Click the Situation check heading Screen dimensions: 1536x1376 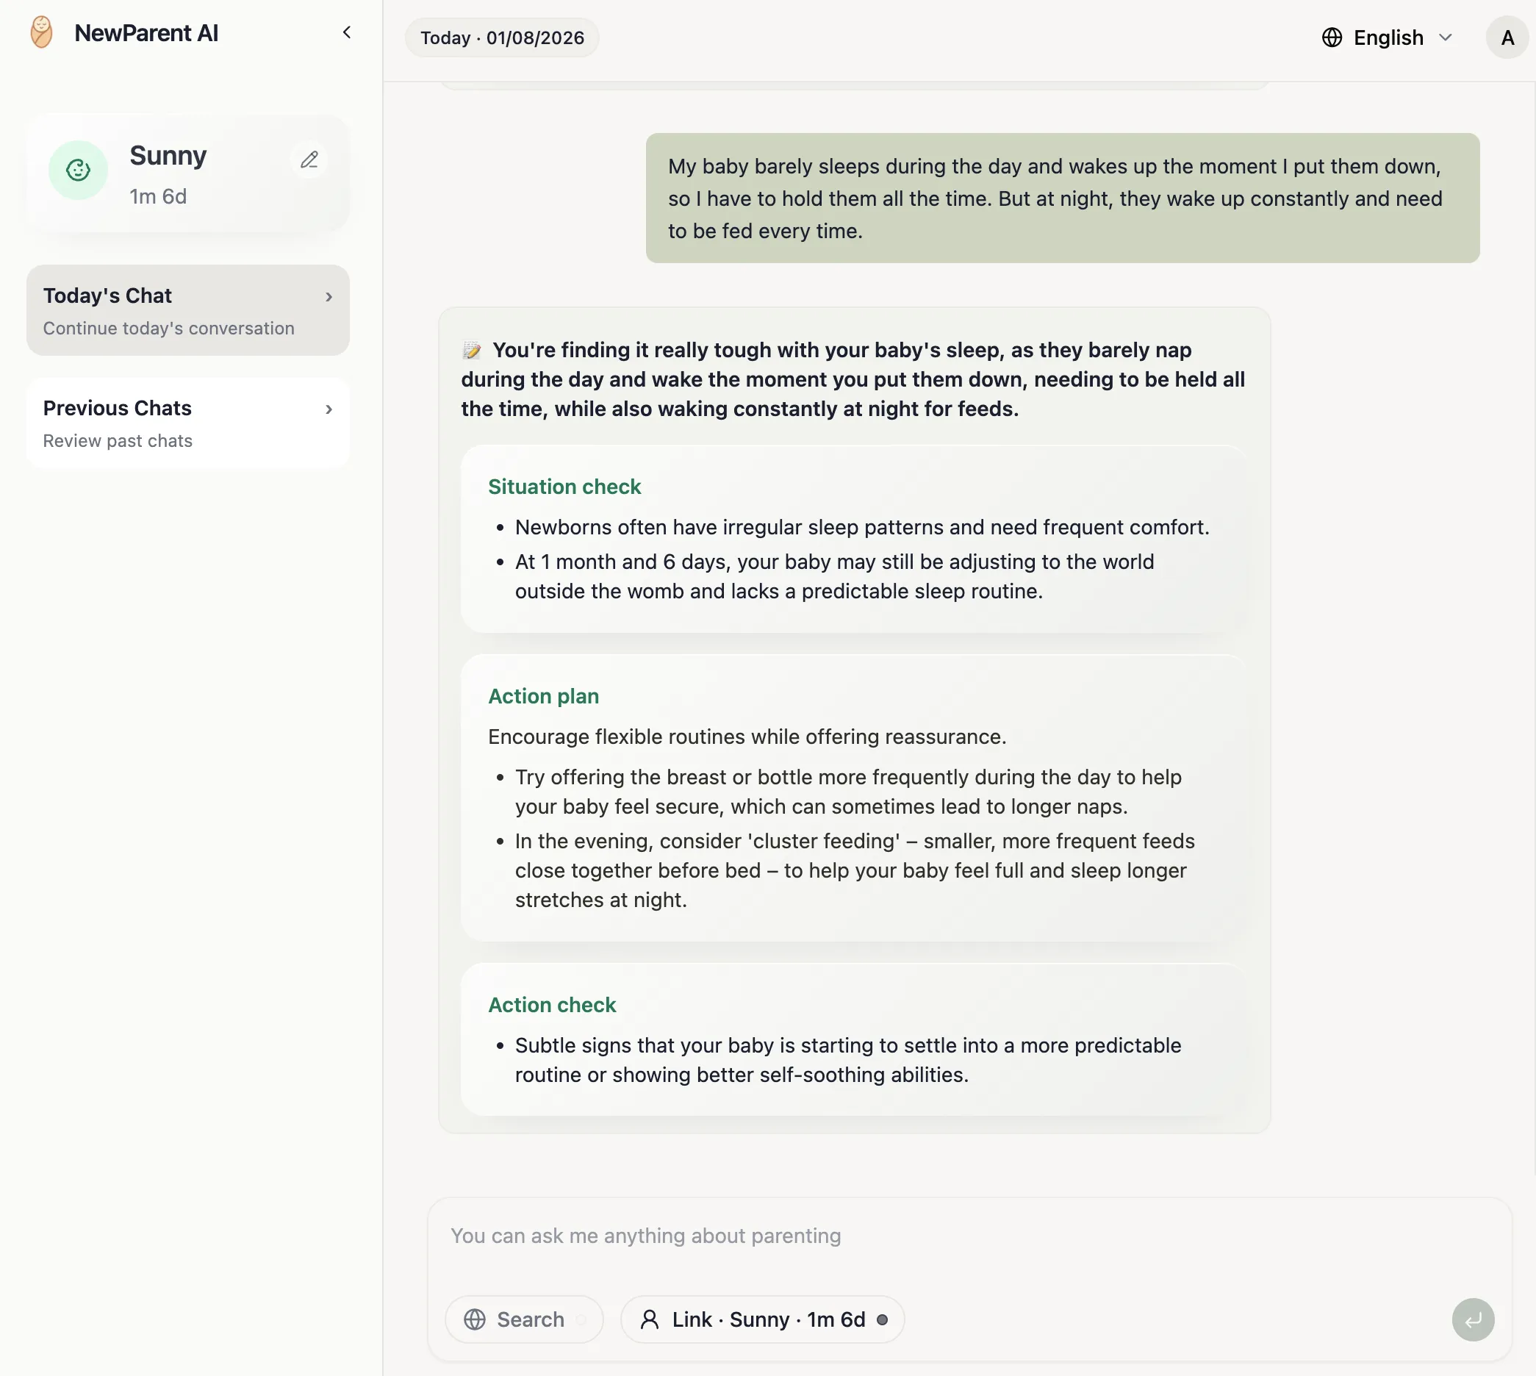pos(564,487)
